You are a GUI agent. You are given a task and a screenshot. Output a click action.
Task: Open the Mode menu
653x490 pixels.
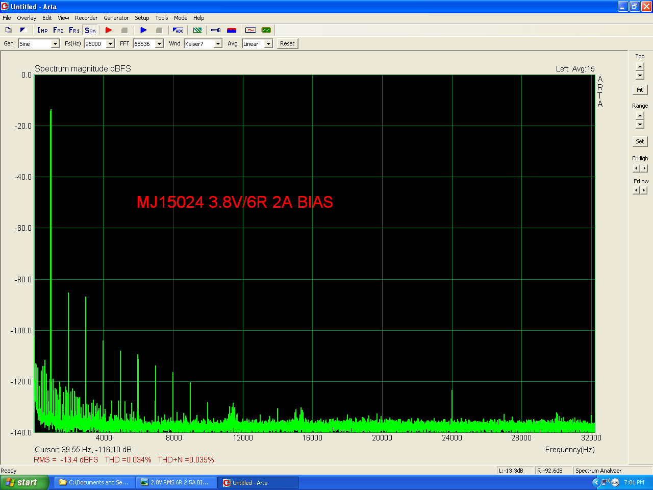click(181, 18)
